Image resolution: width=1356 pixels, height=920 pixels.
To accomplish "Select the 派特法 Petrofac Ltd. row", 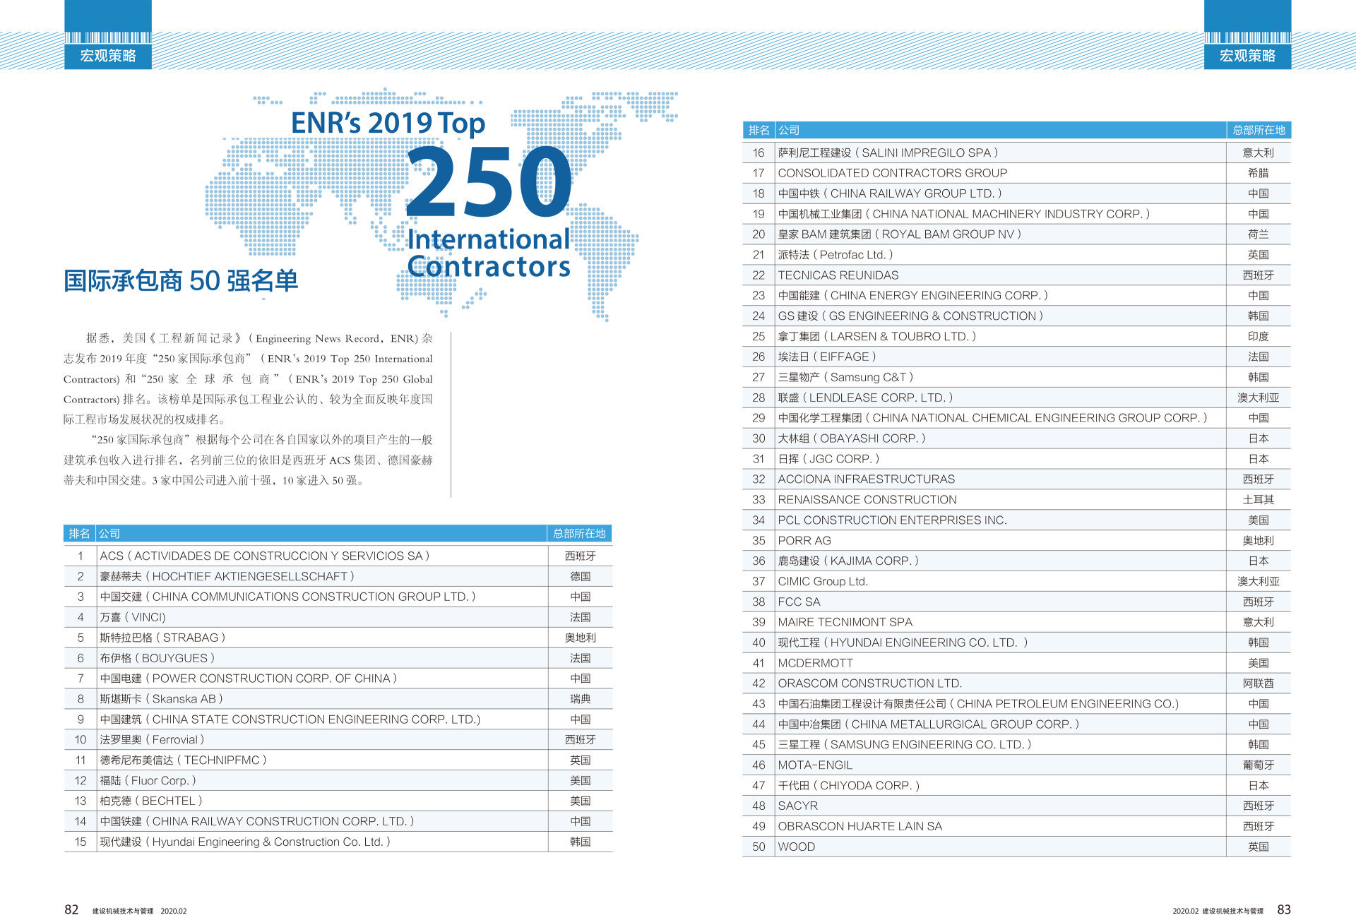I will click(1016, 255).
